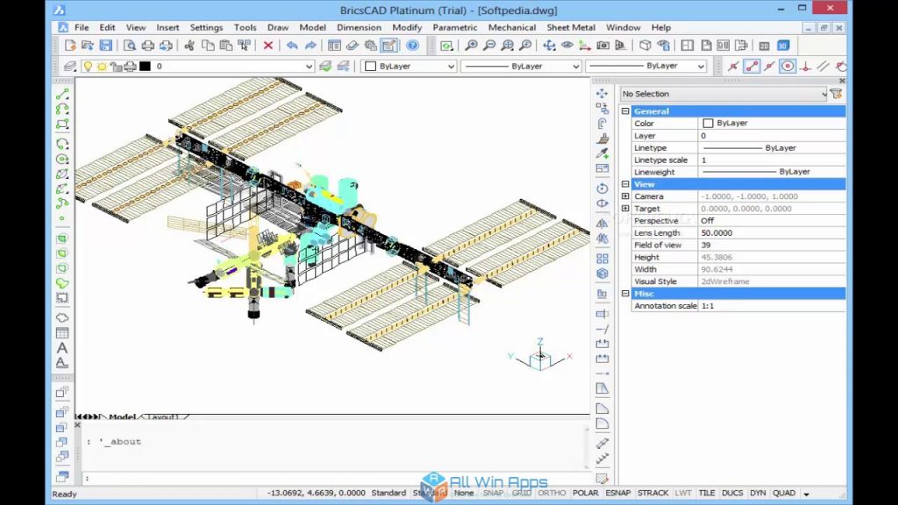
Task: Undo the last action
Action: coord(292,46)
